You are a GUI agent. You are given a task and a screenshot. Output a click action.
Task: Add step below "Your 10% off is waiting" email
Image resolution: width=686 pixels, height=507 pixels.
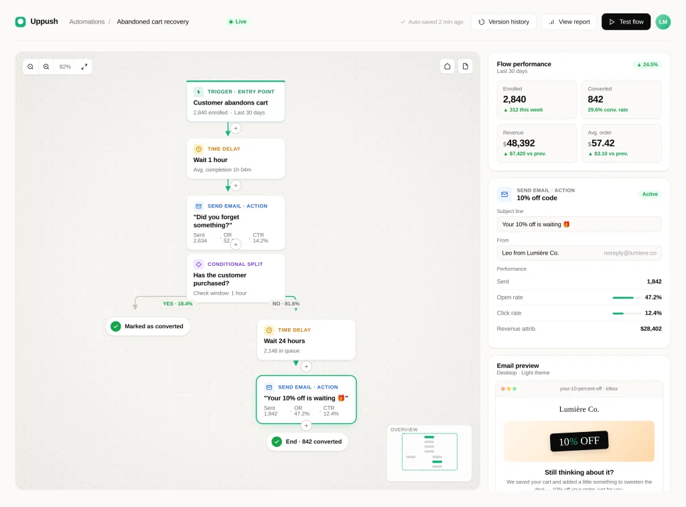coord(306,425)
